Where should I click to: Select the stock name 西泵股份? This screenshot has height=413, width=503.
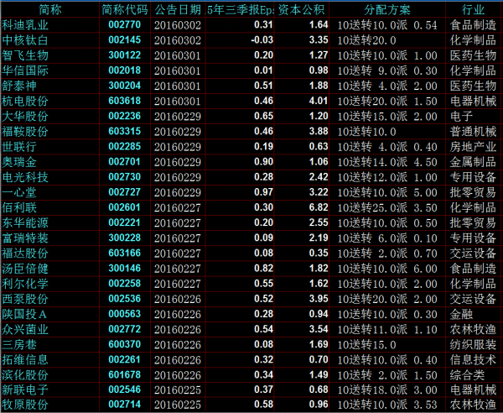pyautogui.click(x=25, y=299)
